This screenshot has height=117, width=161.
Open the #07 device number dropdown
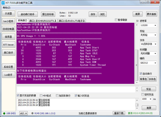point(23,113)
